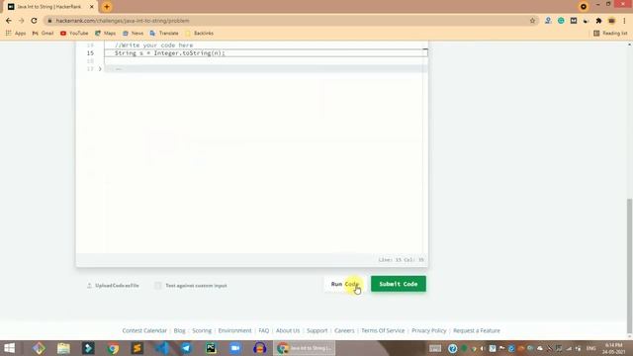
Task: Open the Blog footer link
Action: 180,330
